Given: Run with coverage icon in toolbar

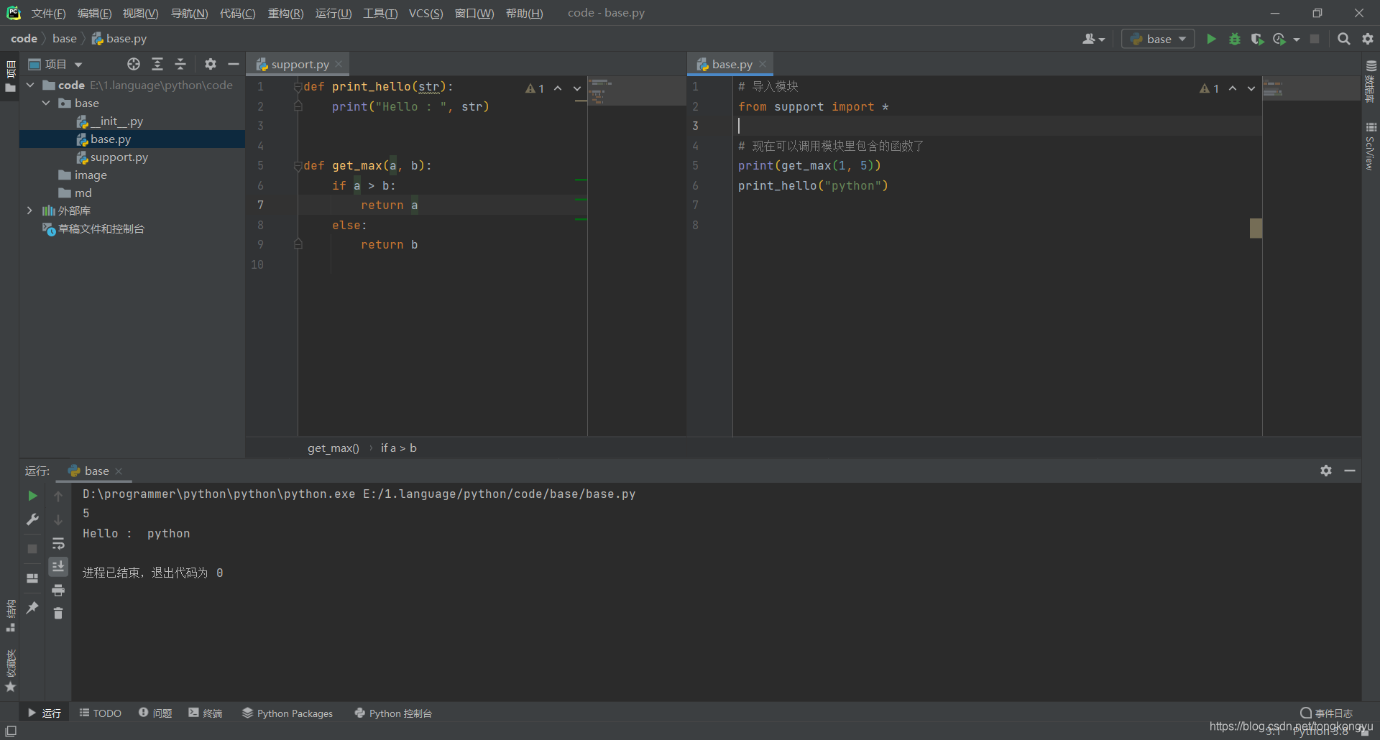Looking at the screenshot, I should (x=1257, y=39).
